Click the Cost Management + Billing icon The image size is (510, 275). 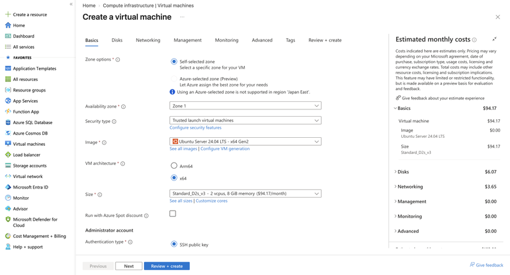[8, 236]
